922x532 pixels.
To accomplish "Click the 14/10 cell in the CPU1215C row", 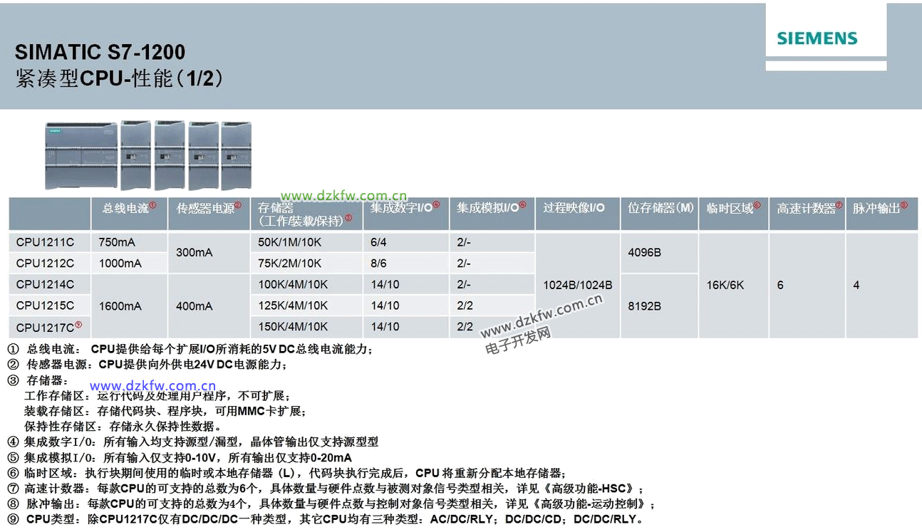I will 405,306.
